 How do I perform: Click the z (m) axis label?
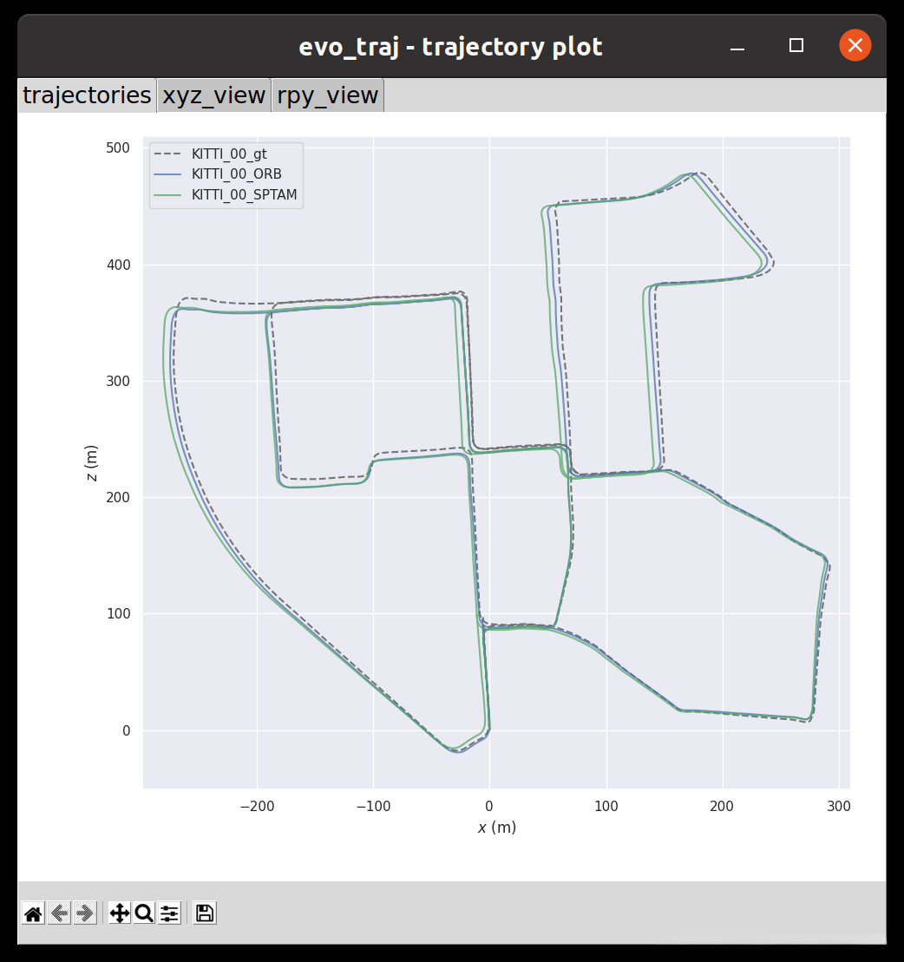click(91, 463)
